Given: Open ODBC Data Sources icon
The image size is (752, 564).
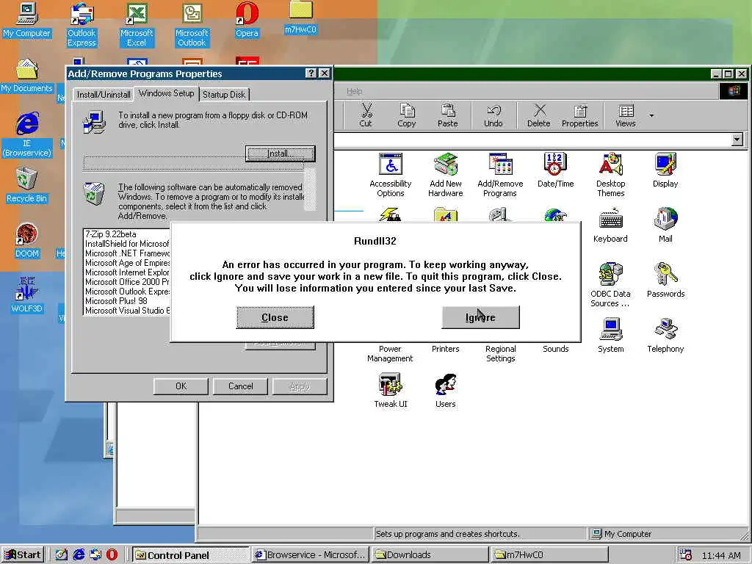Looking at the screenshot, I should [610, 284].
